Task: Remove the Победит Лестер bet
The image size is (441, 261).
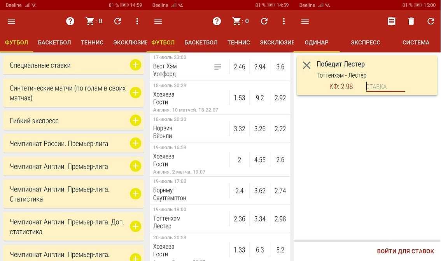Action: [306, 65]
